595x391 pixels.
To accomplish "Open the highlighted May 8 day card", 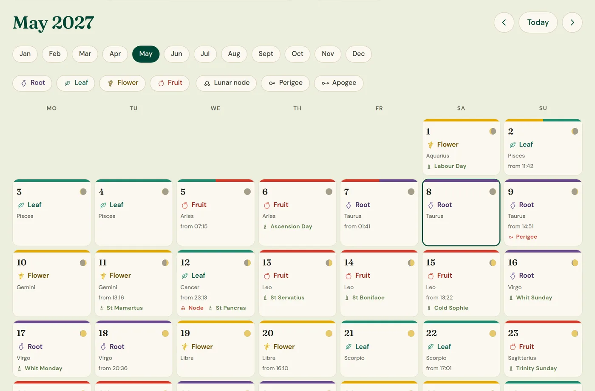I will pos(461,213).
